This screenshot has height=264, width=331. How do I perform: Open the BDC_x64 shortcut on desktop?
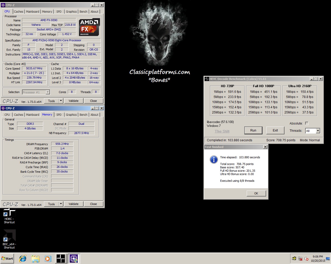pyautogui.click(x=9, y=239)
